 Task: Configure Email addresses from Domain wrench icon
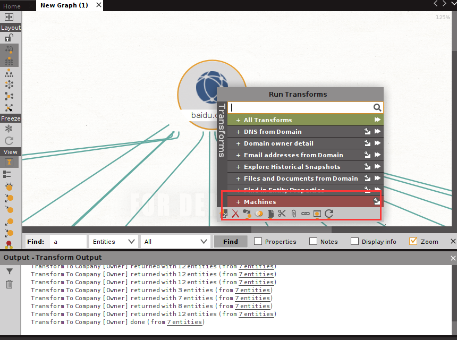click(x=367, y=155)
